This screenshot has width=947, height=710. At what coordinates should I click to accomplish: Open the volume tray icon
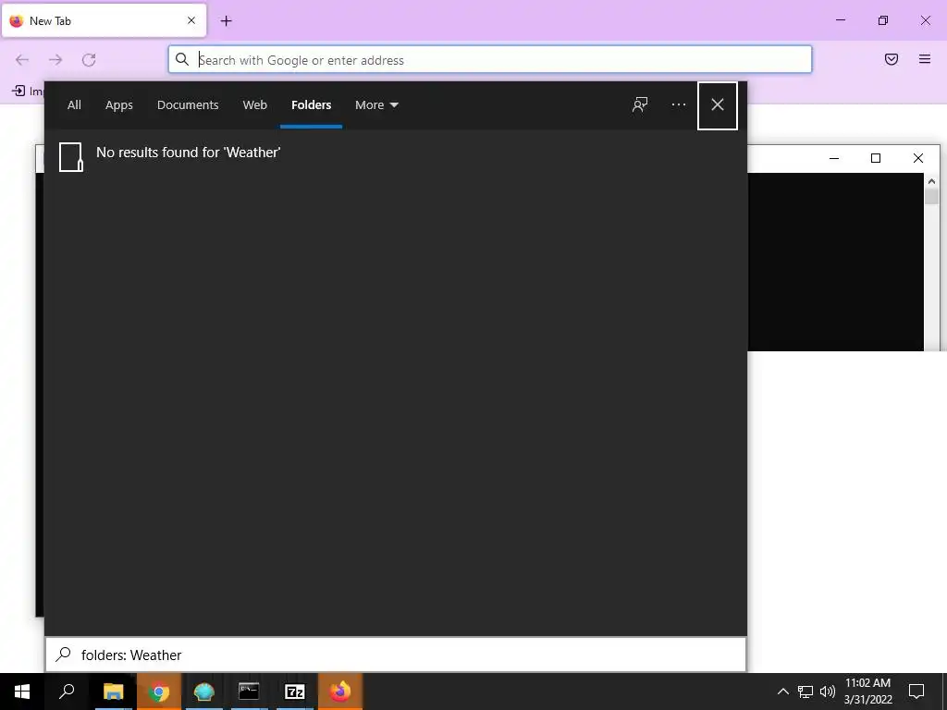pyautogui.click(x=828, y=692)
